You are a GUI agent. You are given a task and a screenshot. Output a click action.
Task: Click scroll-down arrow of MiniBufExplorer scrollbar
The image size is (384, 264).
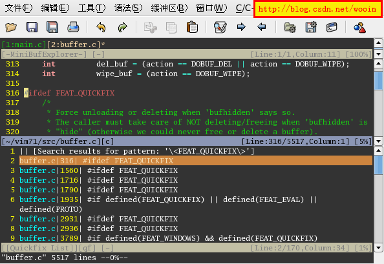tap(379, 54)
